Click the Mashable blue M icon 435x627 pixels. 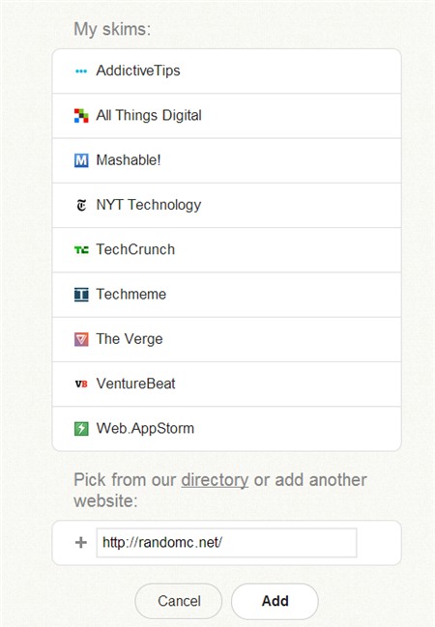coord(81,160)
